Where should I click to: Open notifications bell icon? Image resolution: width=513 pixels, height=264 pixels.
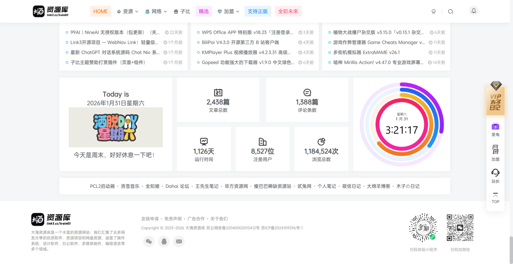coord(474,11)
